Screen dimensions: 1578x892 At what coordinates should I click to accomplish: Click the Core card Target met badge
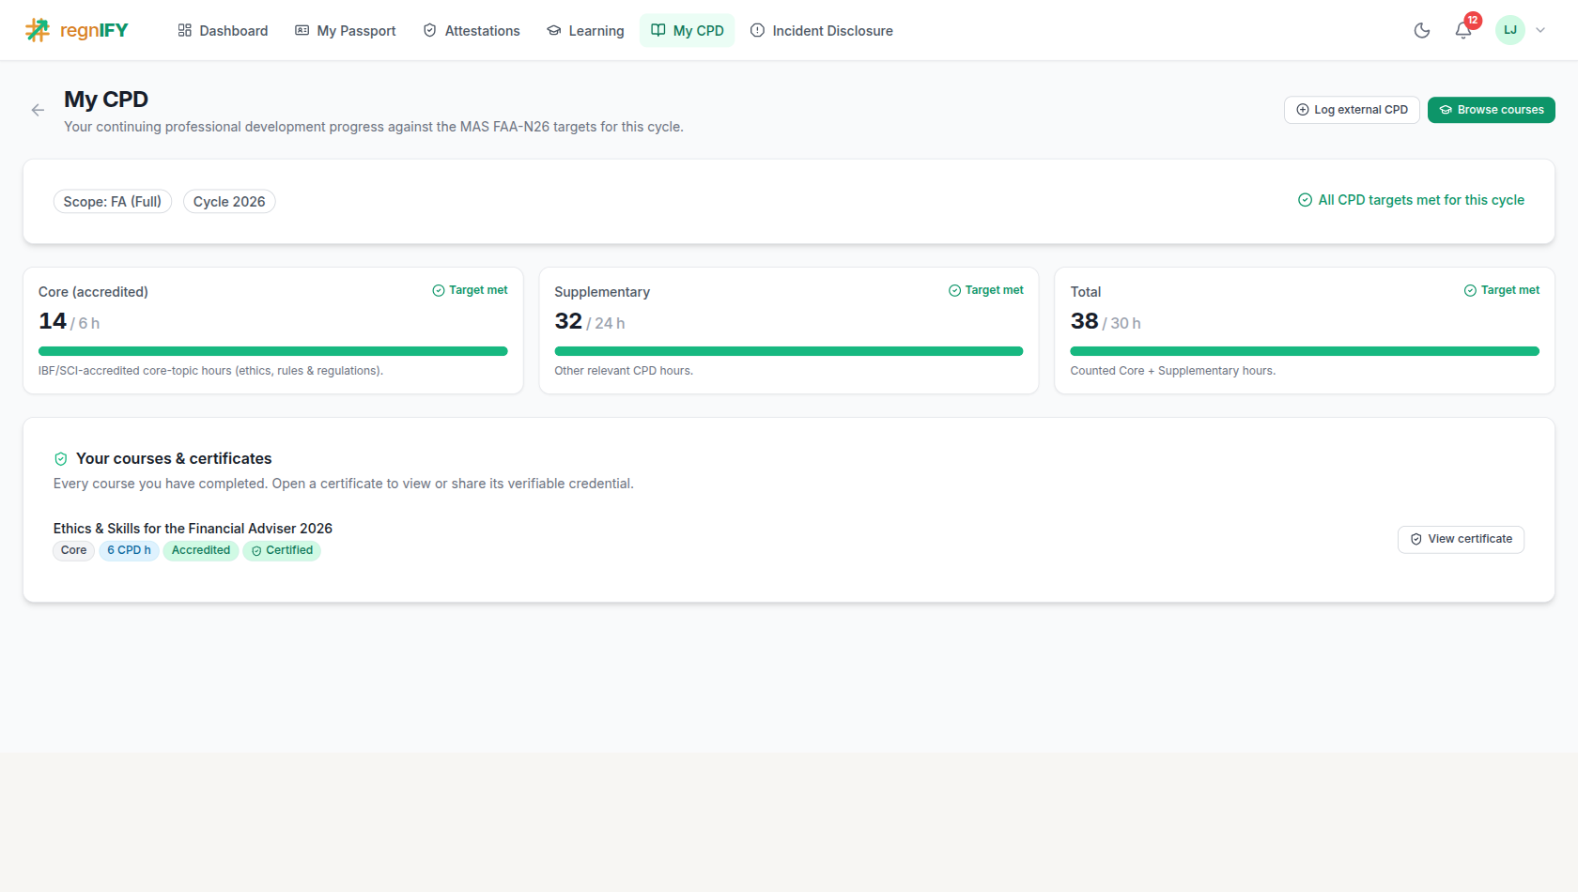[470, 290]
